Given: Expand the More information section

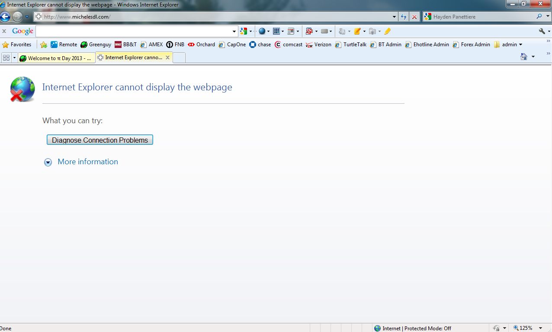Looking at the screenshot, I should [48, 162].
